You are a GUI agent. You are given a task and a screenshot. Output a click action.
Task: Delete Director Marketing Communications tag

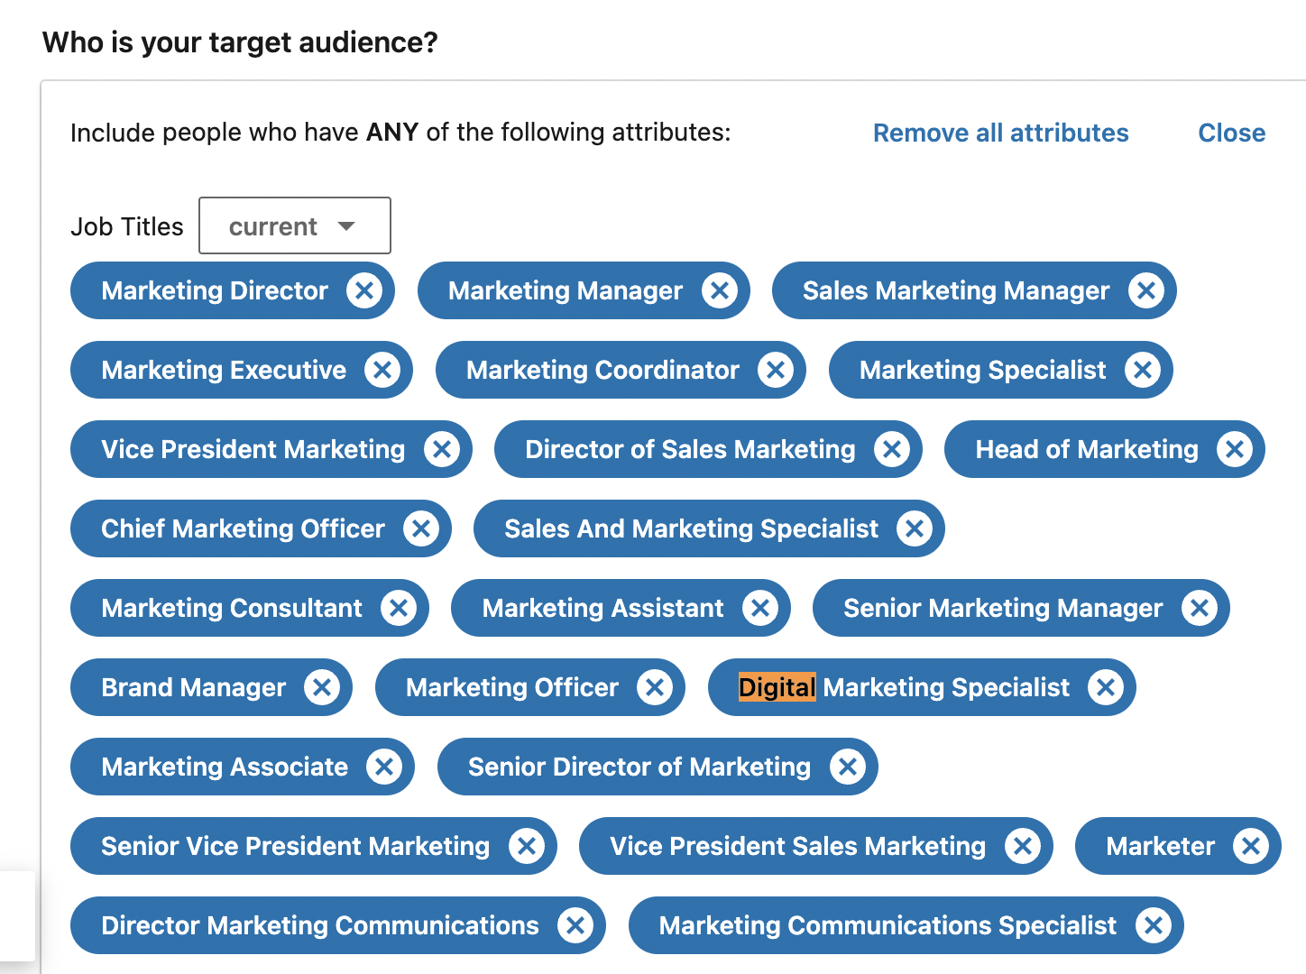point(575,926)
